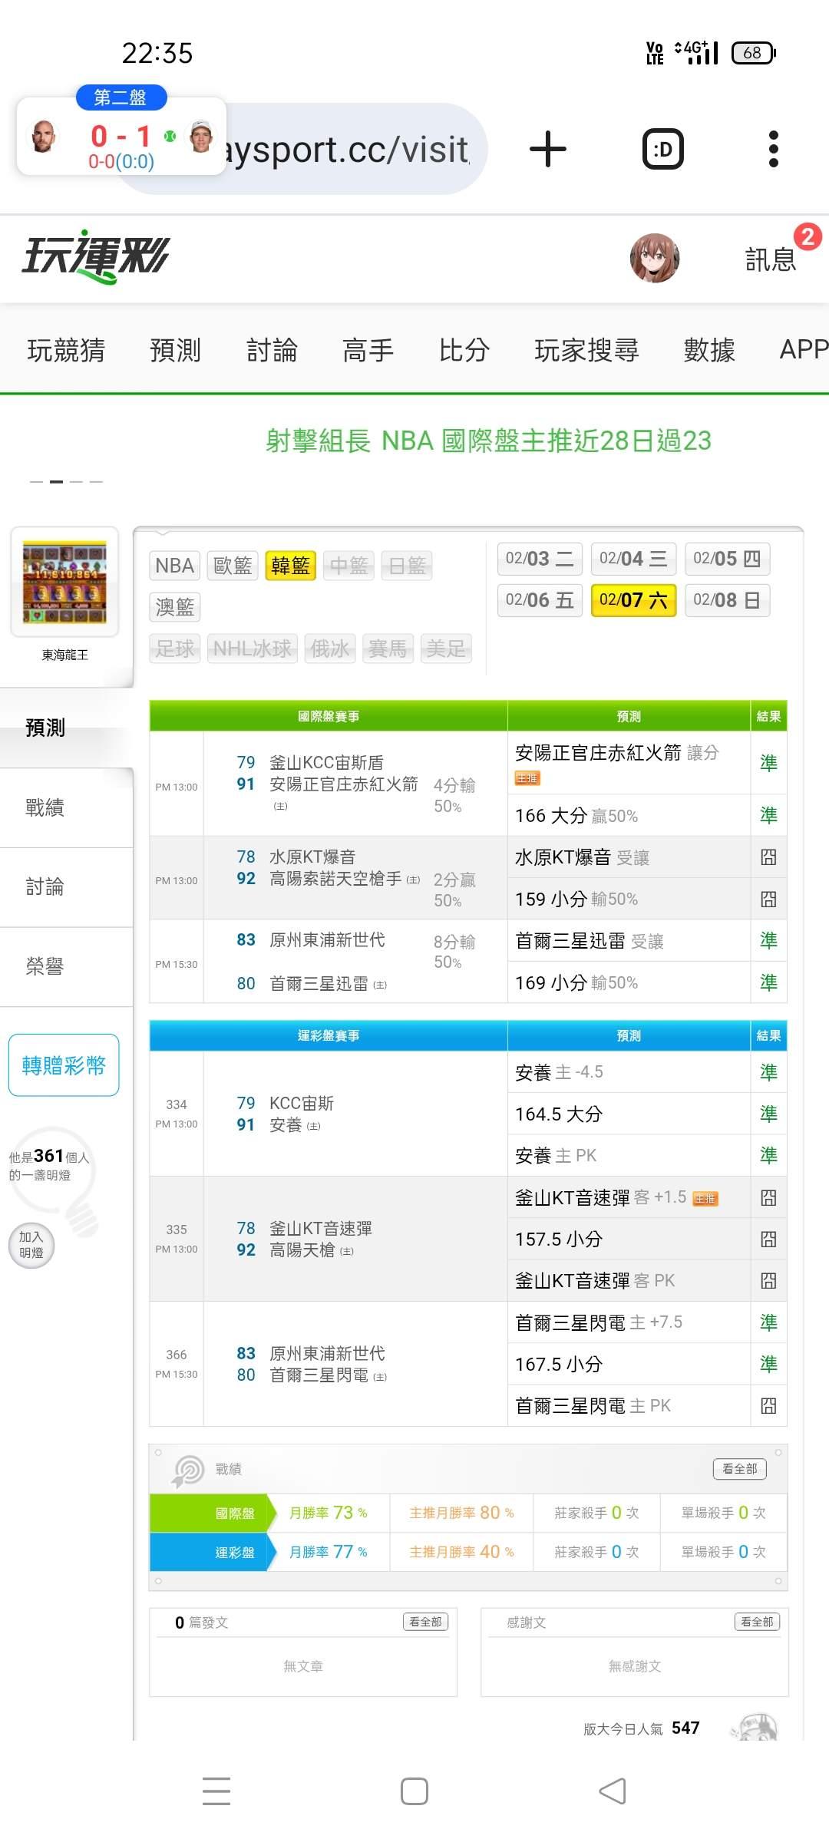This screenshot has width=829, height=1842.
Task: Tap the target icon beside 戰績
Action: [188, 1471]
